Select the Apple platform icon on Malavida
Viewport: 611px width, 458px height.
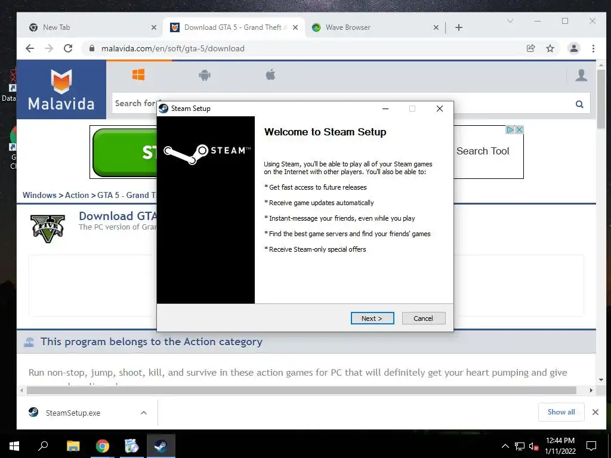[270, 75]
